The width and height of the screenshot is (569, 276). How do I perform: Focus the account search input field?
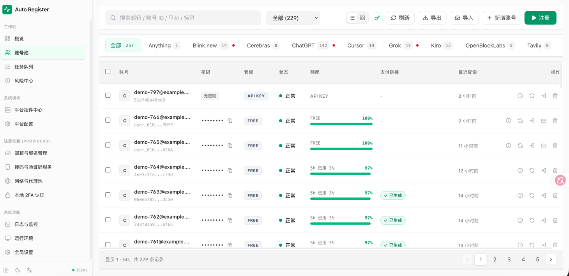pos(183,18)
